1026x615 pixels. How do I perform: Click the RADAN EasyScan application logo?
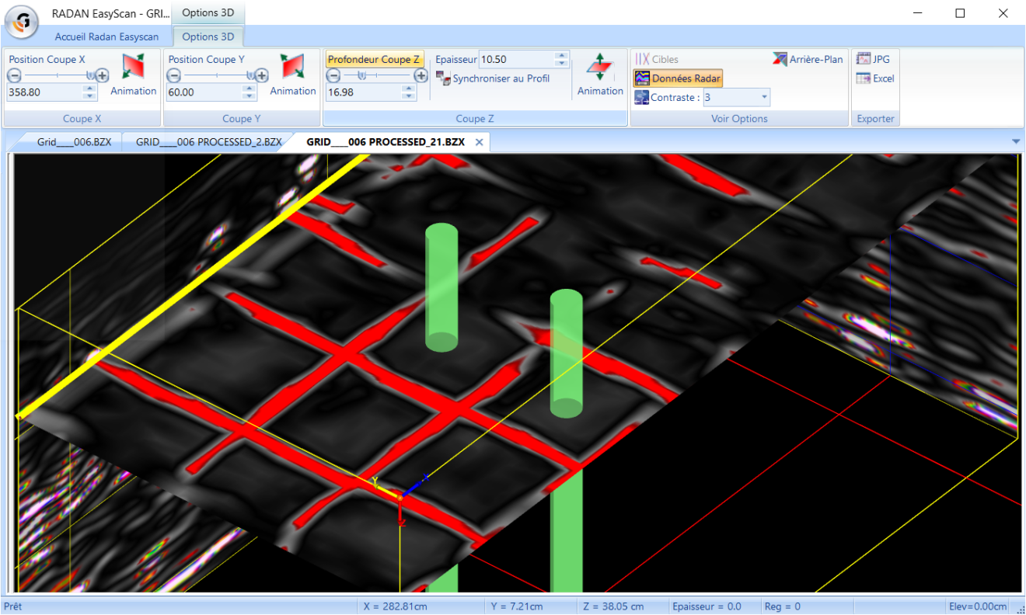pyautogui.click(x=20, y=22)
